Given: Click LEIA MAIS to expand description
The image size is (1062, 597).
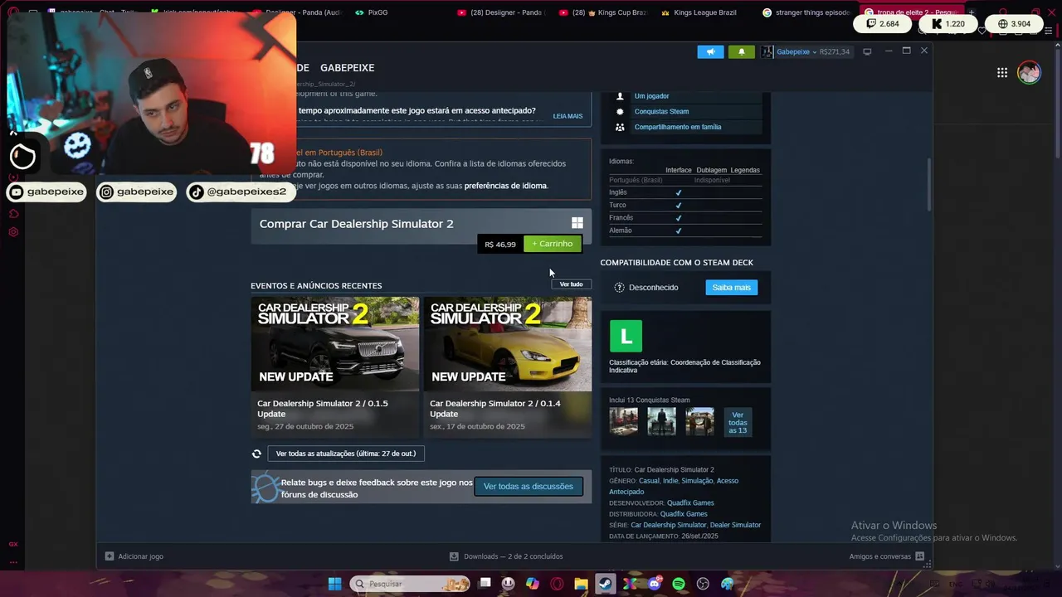Looking at the screenshot, I should pyautogui.click(x=568, y=116).
